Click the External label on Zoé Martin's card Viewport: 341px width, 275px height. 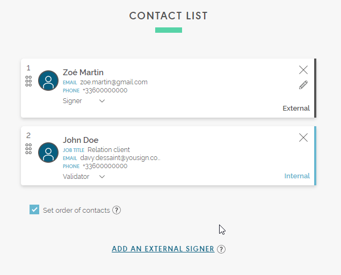[296, 108]
